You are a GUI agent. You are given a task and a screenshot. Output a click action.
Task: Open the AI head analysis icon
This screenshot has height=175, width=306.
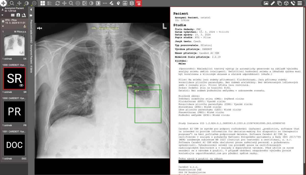tap(118, 3)
